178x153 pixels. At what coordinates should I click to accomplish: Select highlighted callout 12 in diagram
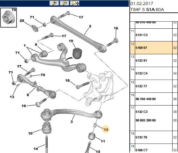(x=106, y=129)
